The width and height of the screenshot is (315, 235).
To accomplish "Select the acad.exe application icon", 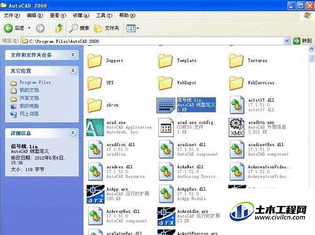I will point(95,127).
